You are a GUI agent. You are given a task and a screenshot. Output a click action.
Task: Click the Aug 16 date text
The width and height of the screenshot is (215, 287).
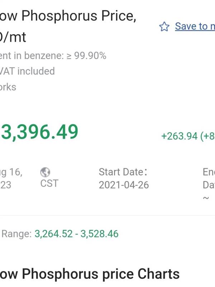point(11,172)
